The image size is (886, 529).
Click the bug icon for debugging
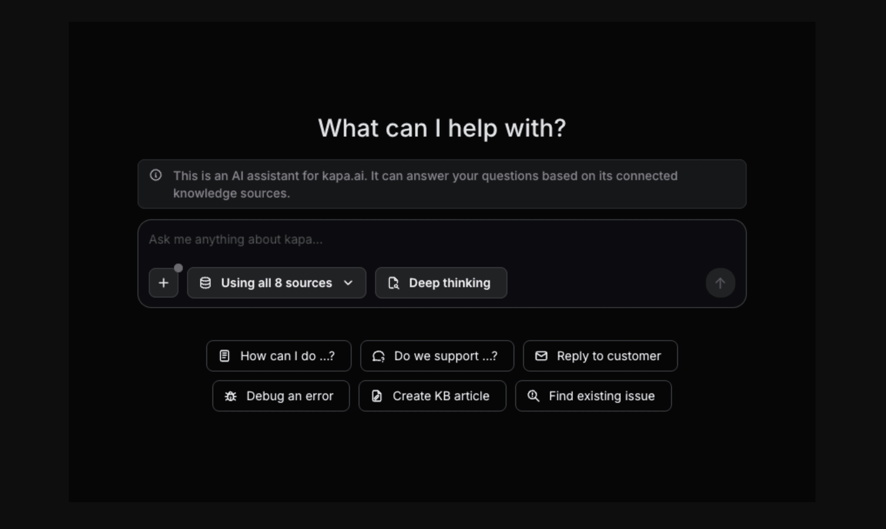(230, 396)
